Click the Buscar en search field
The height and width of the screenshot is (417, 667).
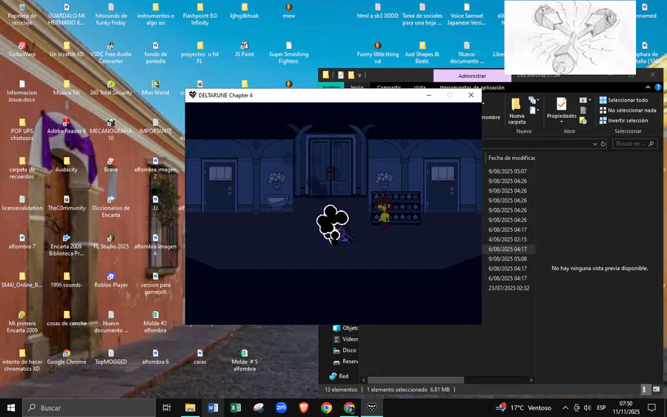tap(635, 144)
